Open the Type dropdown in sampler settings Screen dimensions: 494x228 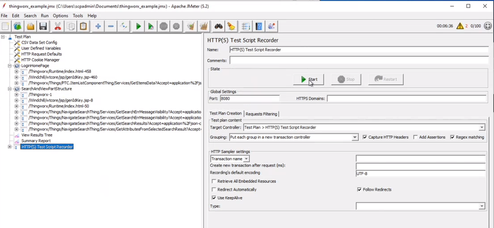pos(482,206)
